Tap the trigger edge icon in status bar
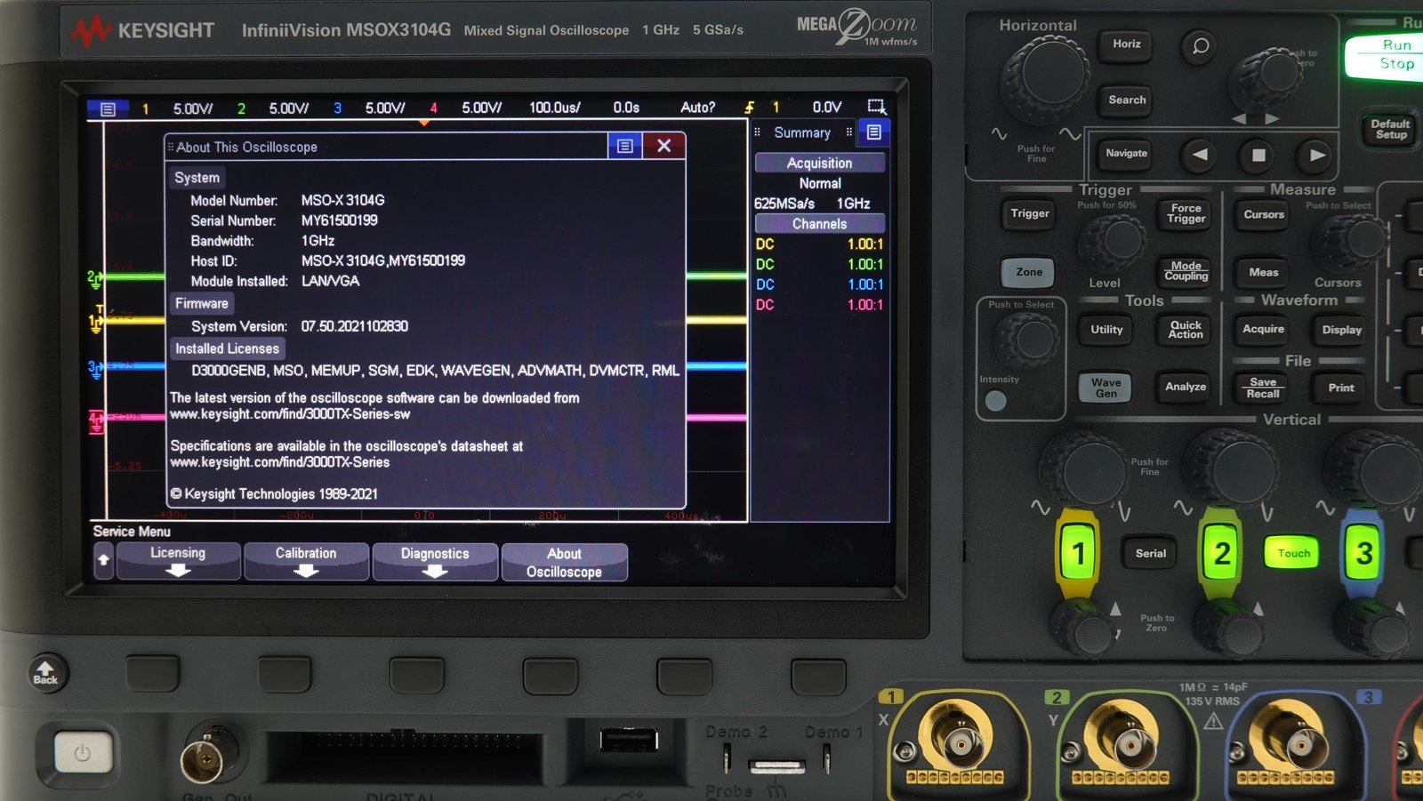The image size is (1423, 801). coord(750,108)
